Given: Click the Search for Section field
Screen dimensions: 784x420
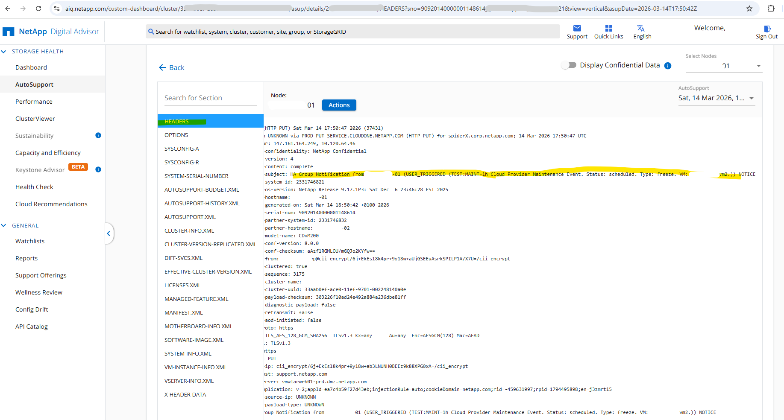Looking at the screenshot, I should [x=211, y=98].
